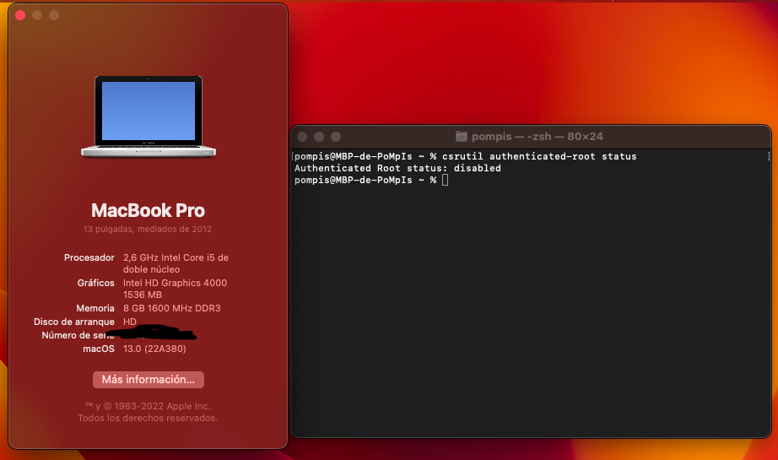The image size is (778, 460).
Task: Click the folder icon in Terminal title bar
Action: pos(462,137)
